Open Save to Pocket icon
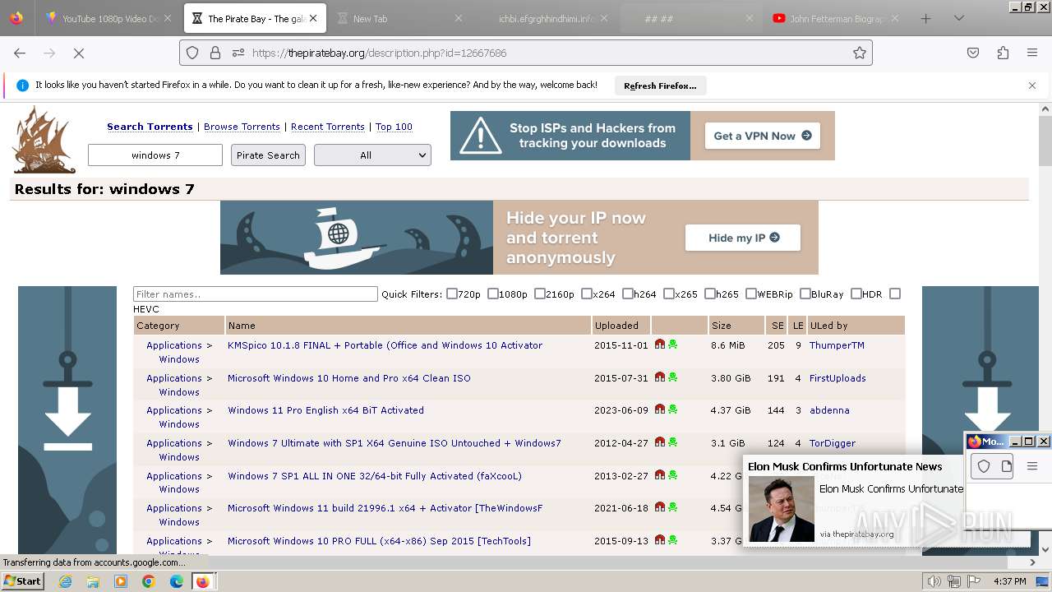The image size is (1052, 592). [x=973, y=53]
